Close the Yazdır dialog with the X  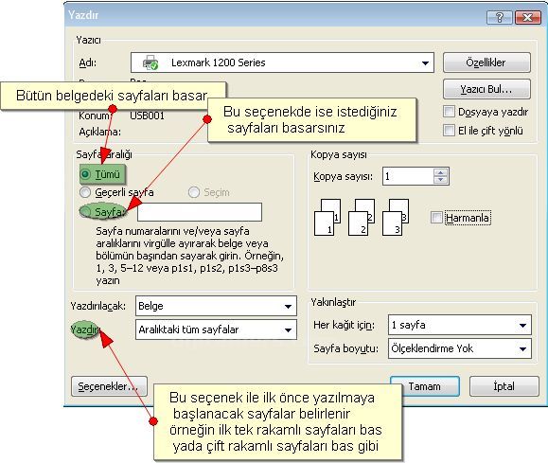click(528, 17)
